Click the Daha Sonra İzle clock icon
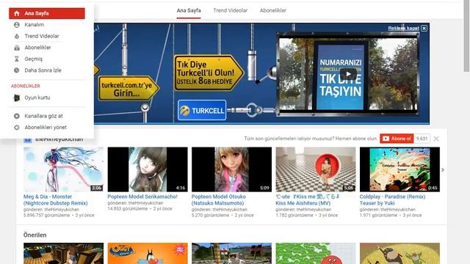The width and height of the screenshot is (470, 264). click(17, 70)
